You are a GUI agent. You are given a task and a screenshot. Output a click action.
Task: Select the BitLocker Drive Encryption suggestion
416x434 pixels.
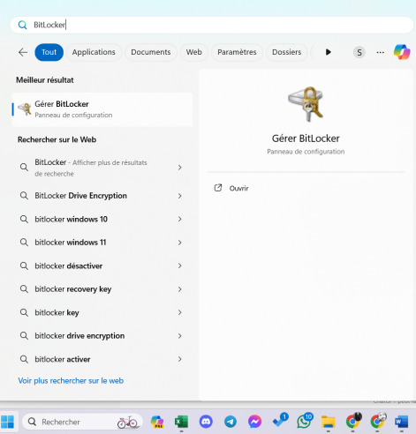pyautogui.click(x=102, y=196)
